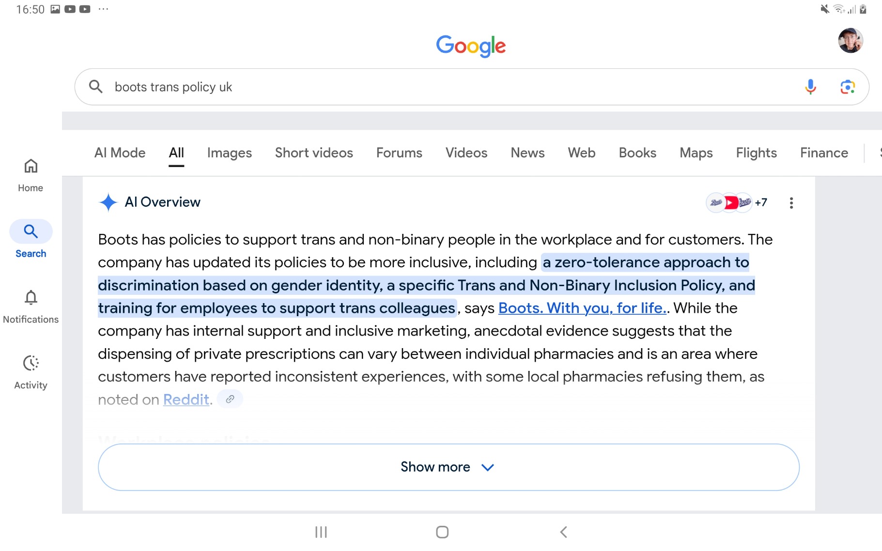882x551 pixels.
Task: Open the 'Boots. With you, for life.' link
Action: pyautogui.click(x=582, y=308)
